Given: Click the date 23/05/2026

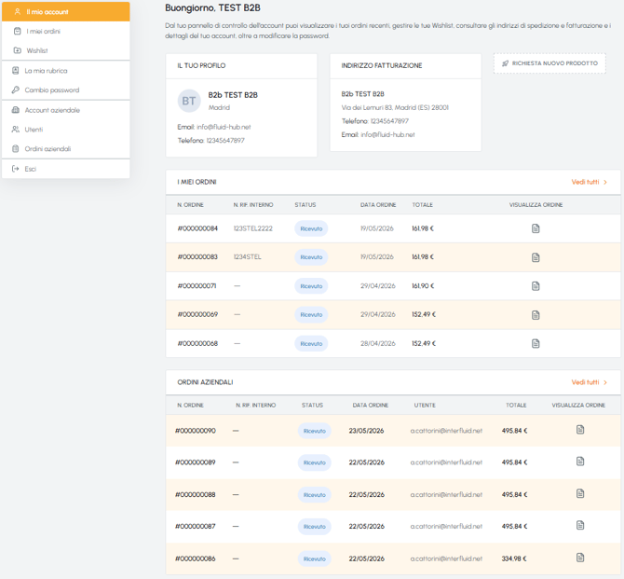Looking at the screenshot, I should click(366, 431).
